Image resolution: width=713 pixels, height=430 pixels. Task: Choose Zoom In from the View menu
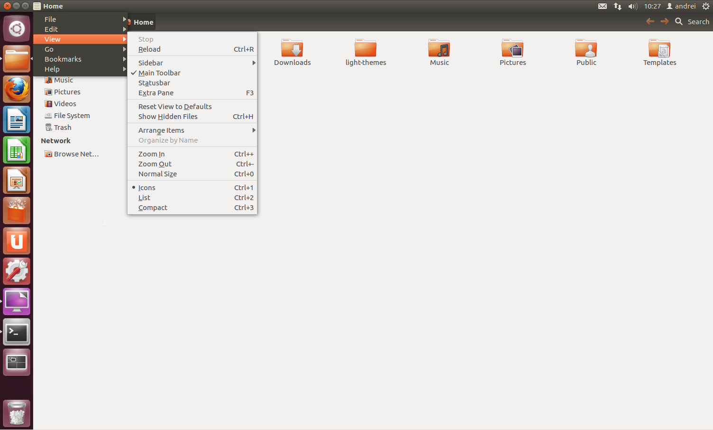point(151,154)
